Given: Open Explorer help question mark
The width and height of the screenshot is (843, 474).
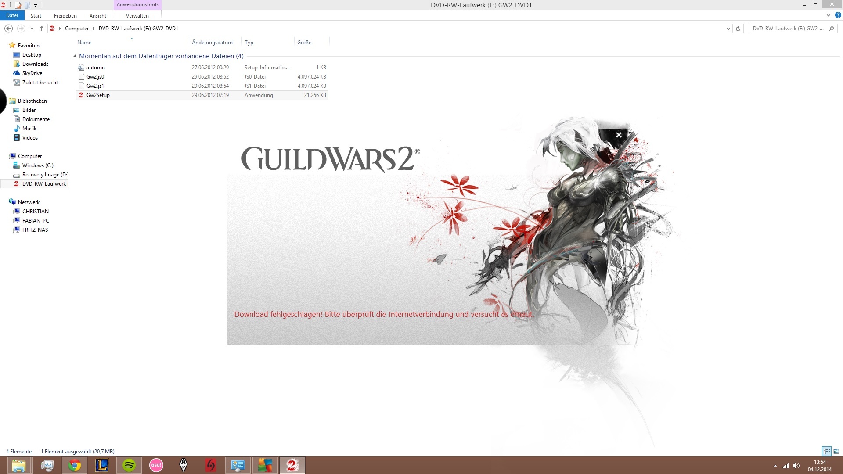Looking at the screenshot, I should [838, 15].
